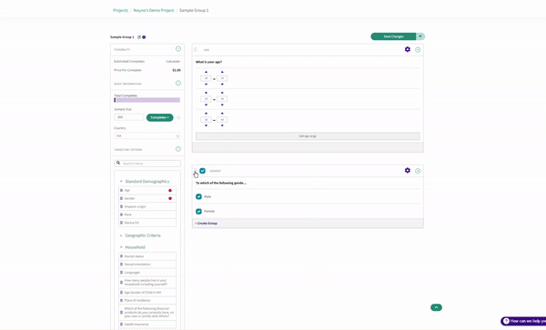
Task: Select the Marital status criterion
Action: (x=147, y=256)
